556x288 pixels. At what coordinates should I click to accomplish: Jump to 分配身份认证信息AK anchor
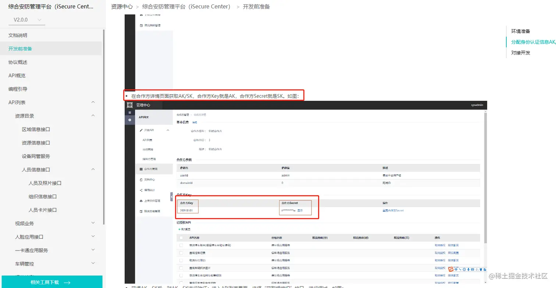click(x=533, y=42)
